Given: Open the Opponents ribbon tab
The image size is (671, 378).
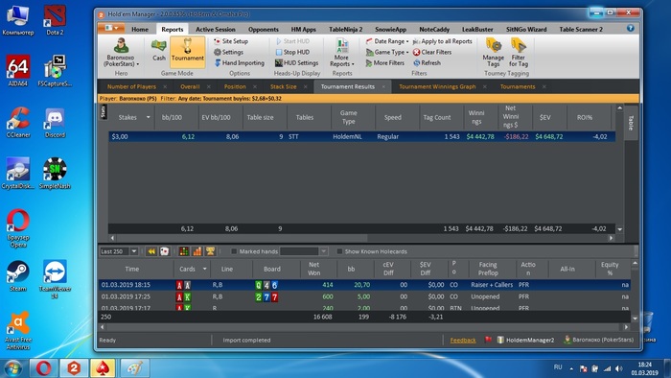Looking at the screenshot, I should coord(264,29).
